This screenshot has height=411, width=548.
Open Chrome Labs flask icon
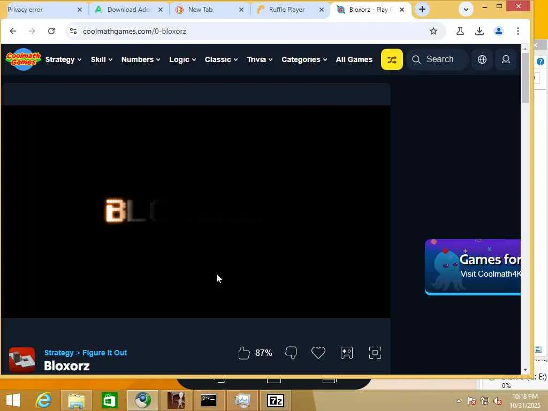[460, 31]
